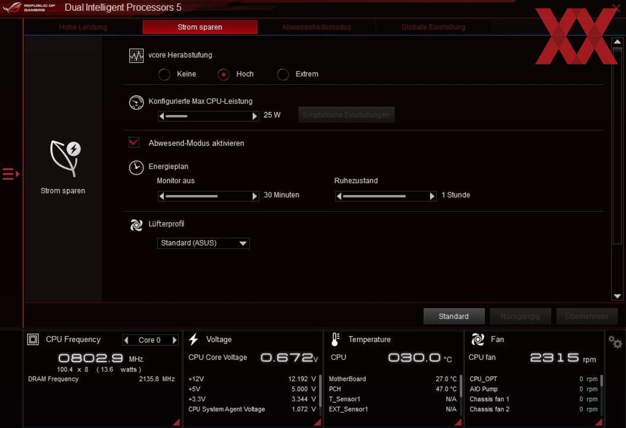Expand the Temperature panel corner triangle
The height and width of the screenshot is (428, 626).
pos(458,422)
